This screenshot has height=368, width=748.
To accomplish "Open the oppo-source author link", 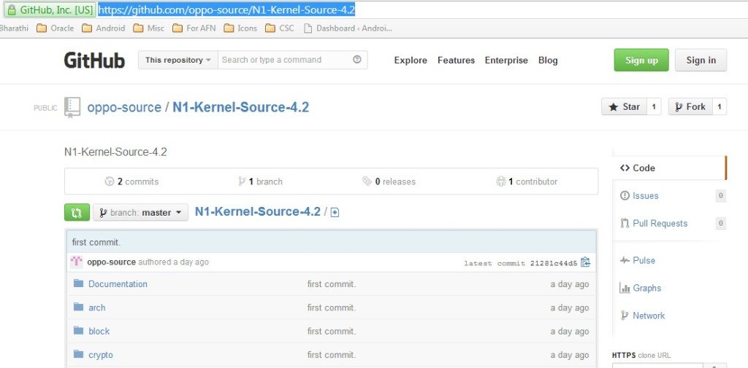I will 111,262.
